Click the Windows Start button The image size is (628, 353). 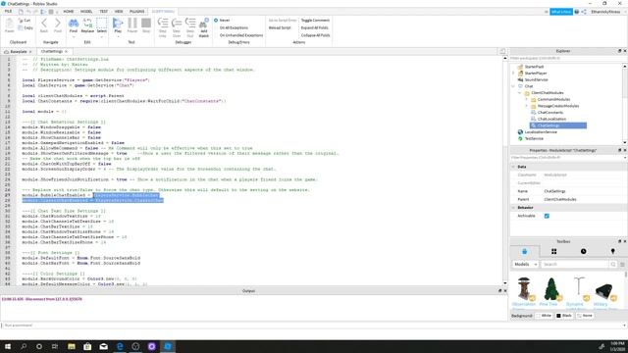[8, 346]
